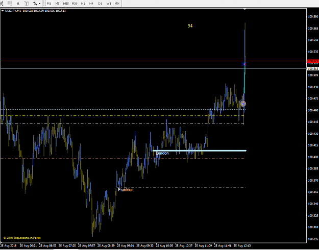Viewport: 319px width, 250px height.
Task: Switch chart to H4 timeframe
Action: (x=91, y=4)
